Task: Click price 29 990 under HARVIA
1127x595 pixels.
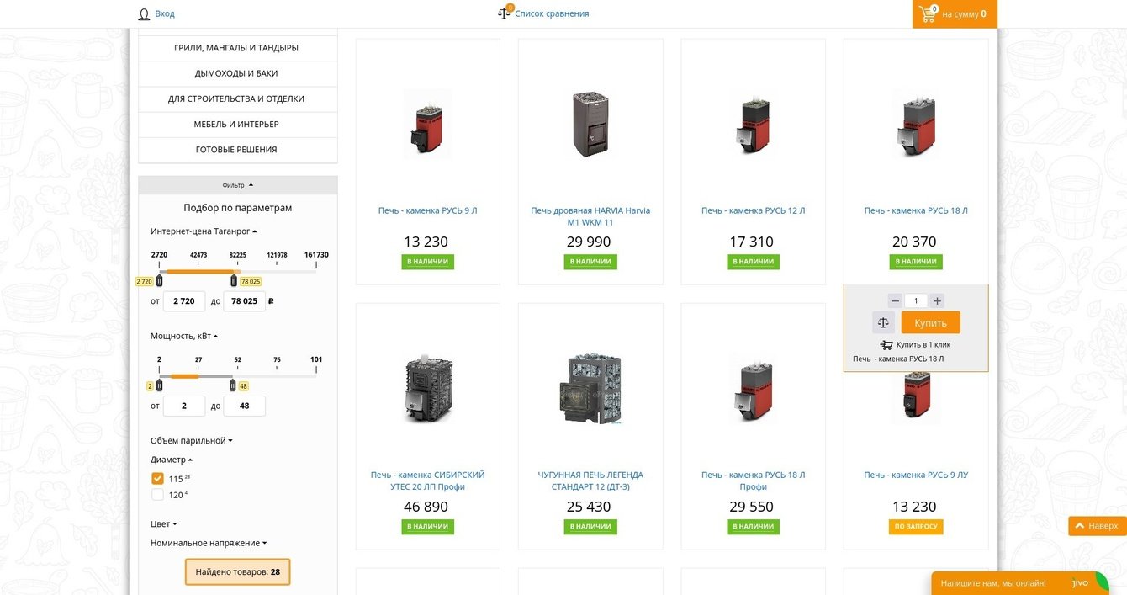Action: tap(589, 242)
